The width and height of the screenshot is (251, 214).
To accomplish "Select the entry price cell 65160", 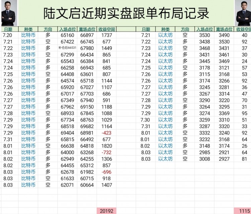I will [68, 35].
